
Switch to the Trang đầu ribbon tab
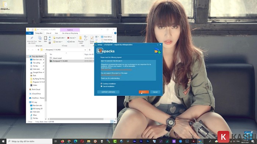coord(39,33)
